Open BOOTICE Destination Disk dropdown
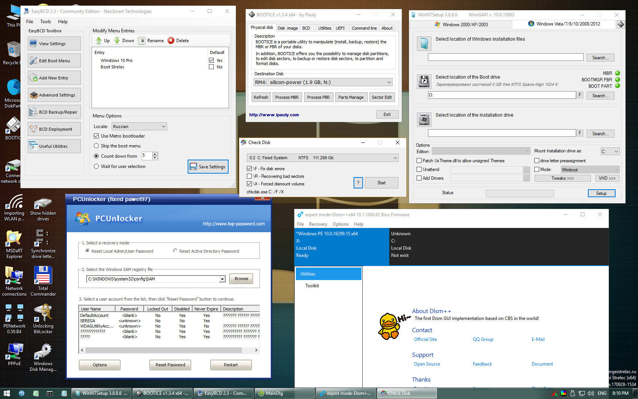 323,82
